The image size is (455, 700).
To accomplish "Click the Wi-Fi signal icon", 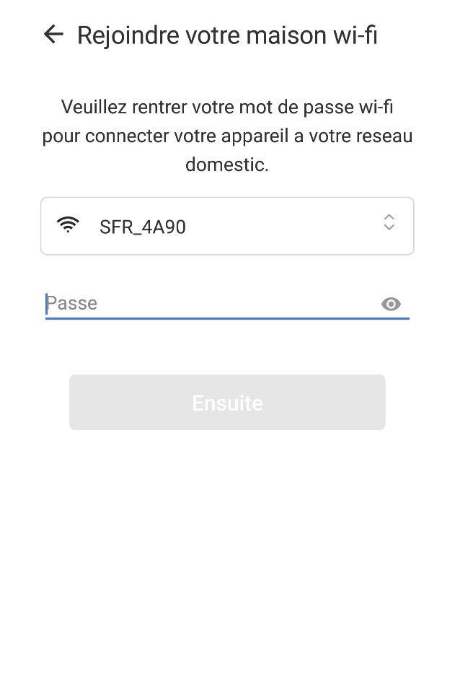I will coord(68,224).
